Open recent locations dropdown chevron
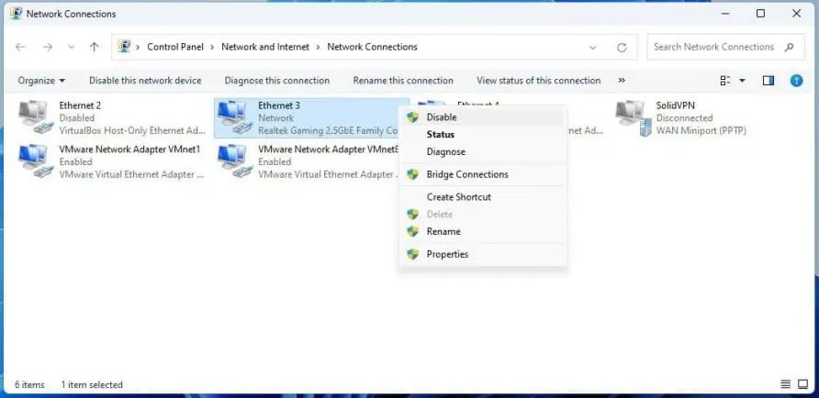Screen dimensions: 819x398 (x=71, y=47)
